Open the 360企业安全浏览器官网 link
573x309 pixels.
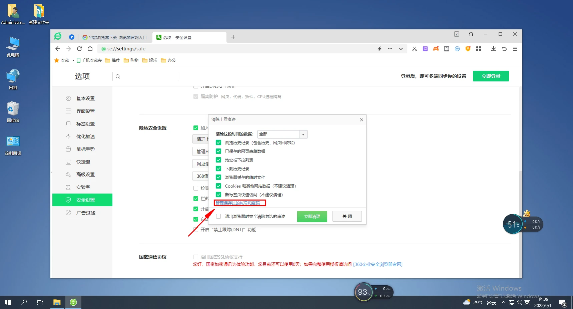pyautogui.click(x=378, y=264)
